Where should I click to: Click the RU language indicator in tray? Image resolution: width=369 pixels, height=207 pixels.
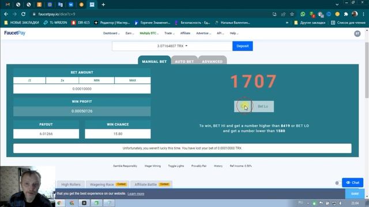(x=300, y=203)
